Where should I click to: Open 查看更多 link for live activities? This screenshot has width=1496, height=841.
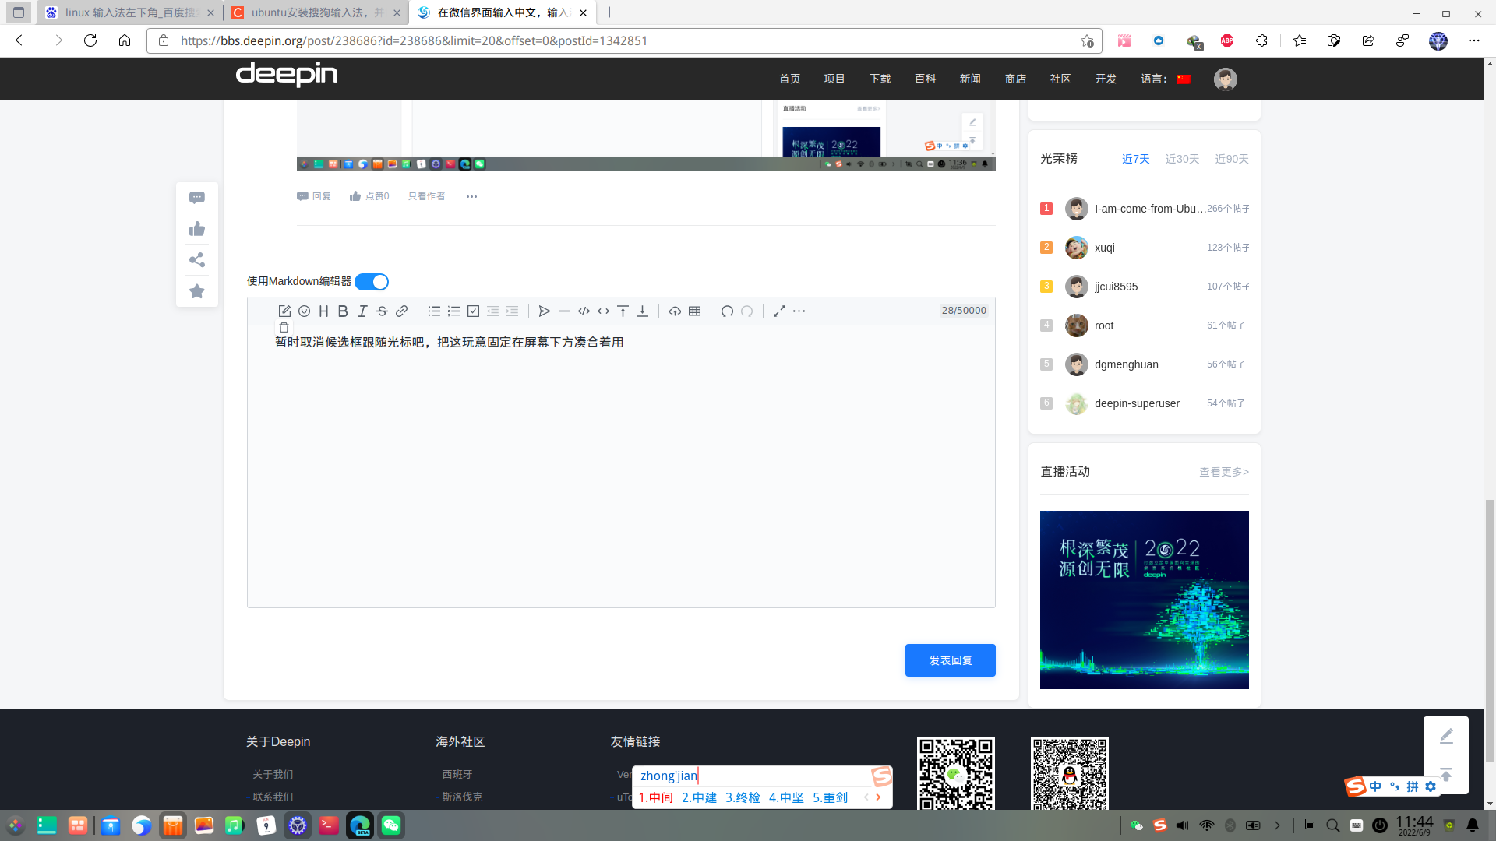pos(1223,472)
